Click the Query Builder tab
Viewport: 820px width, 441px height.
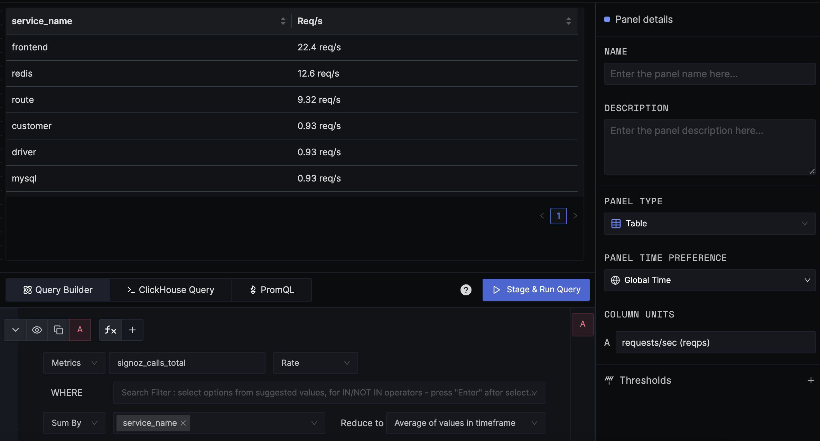click(58, 290)
